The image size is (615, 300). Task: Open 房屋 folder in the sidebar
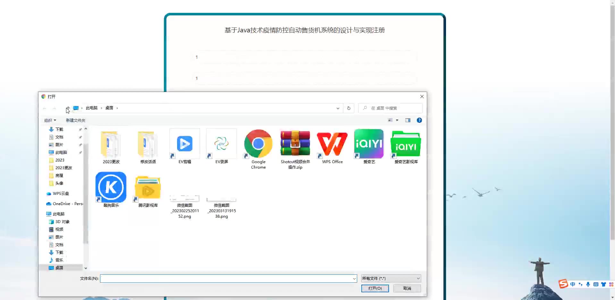click(59, 176)
